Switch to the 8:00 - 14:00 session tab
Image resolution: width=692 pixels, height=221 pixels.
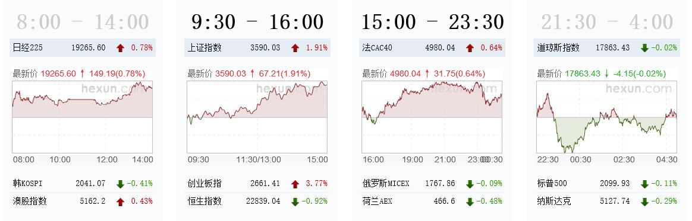(x=83, y=21)
